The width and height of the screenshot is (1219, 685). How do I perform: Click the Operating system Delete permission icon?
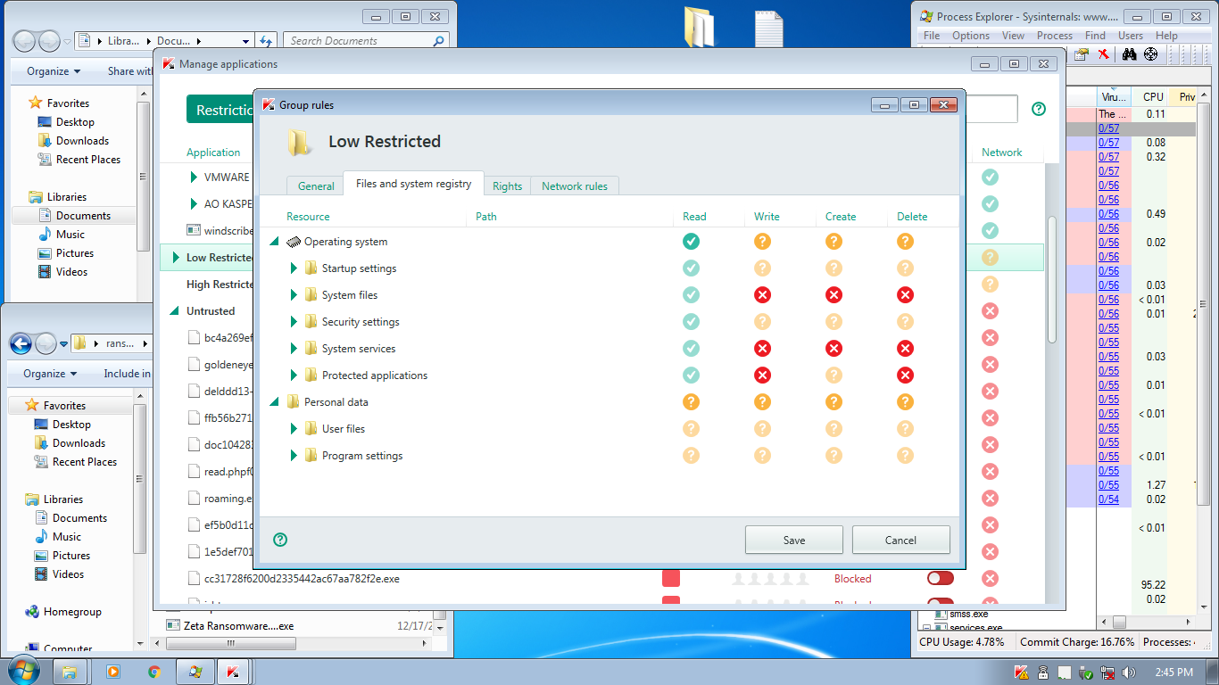[x=905, y=241]
